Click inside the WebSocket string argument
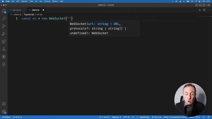Screen dimensions: 212x119 pos(69,19)
